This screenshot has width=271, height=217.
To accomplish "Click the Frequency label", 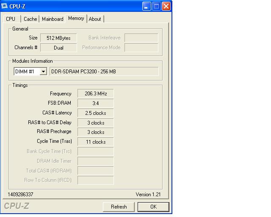I will pos(61,94).
